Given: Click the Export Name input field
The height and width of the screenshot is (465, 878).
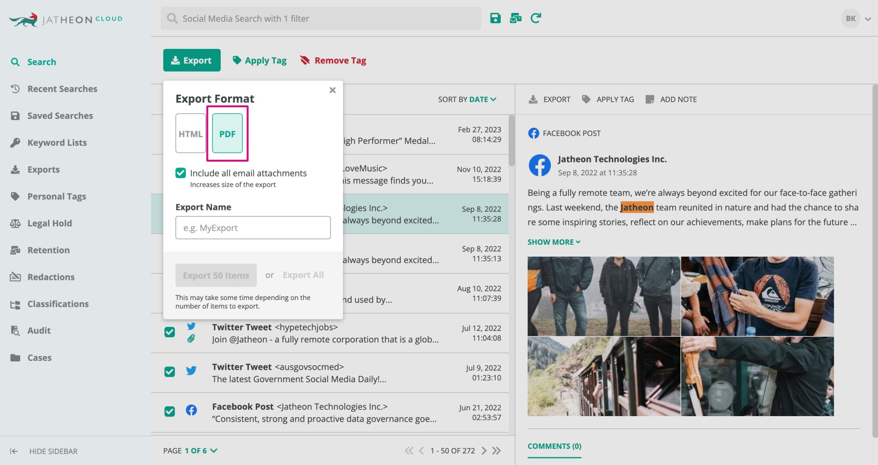Looking at the screenshot, I should [x=253, y=228].
